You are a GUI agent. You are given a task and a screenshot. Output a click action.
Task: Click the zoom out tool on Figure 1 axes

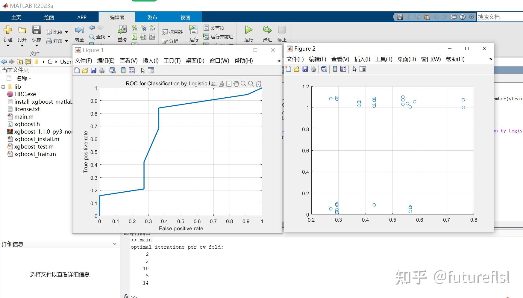tap(251, 84)
